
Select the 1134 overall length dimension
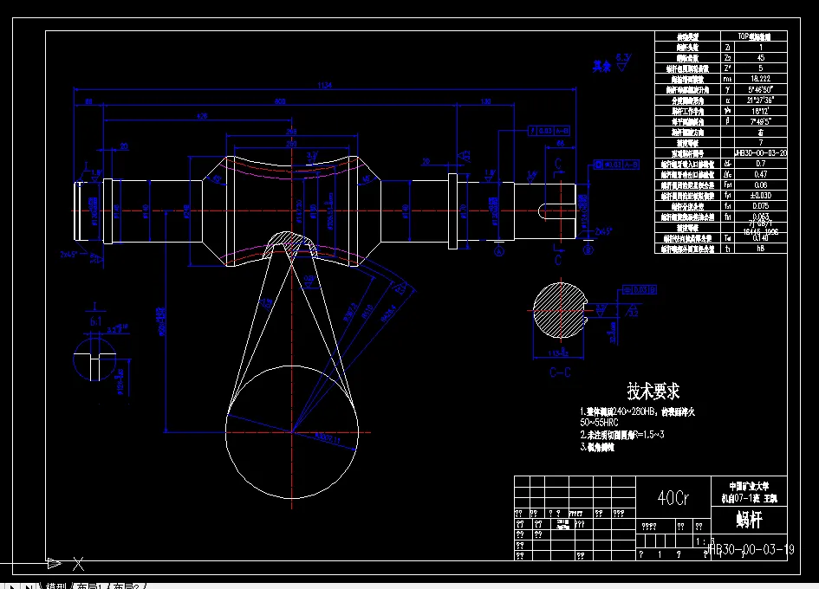tap(324, 85)
